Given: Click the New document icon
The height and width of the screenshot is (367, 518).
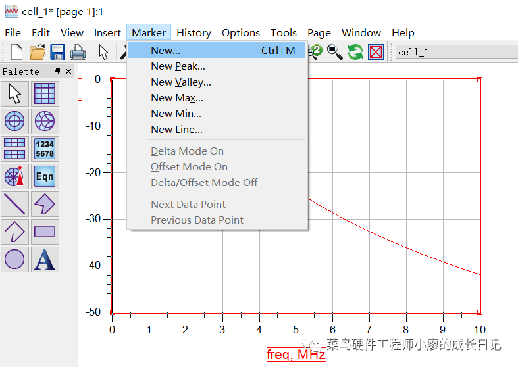Looking at the screenshot, I should [x=16, y=52].
